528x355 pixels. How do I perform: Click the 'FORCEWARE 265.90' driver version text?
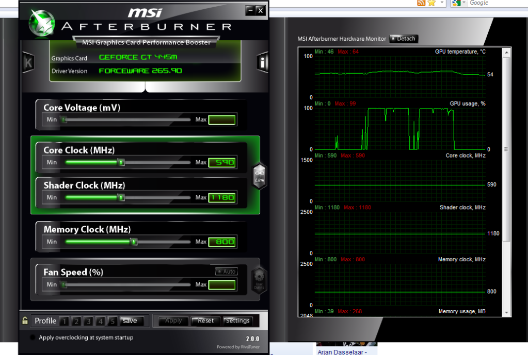point(140,71)
